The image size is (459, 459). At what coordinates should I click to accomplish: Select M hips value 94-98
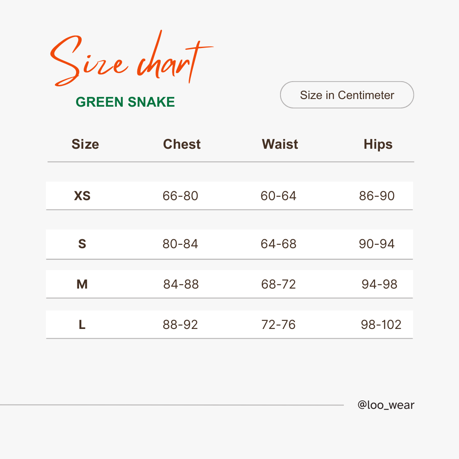click(x=380, y=284)
